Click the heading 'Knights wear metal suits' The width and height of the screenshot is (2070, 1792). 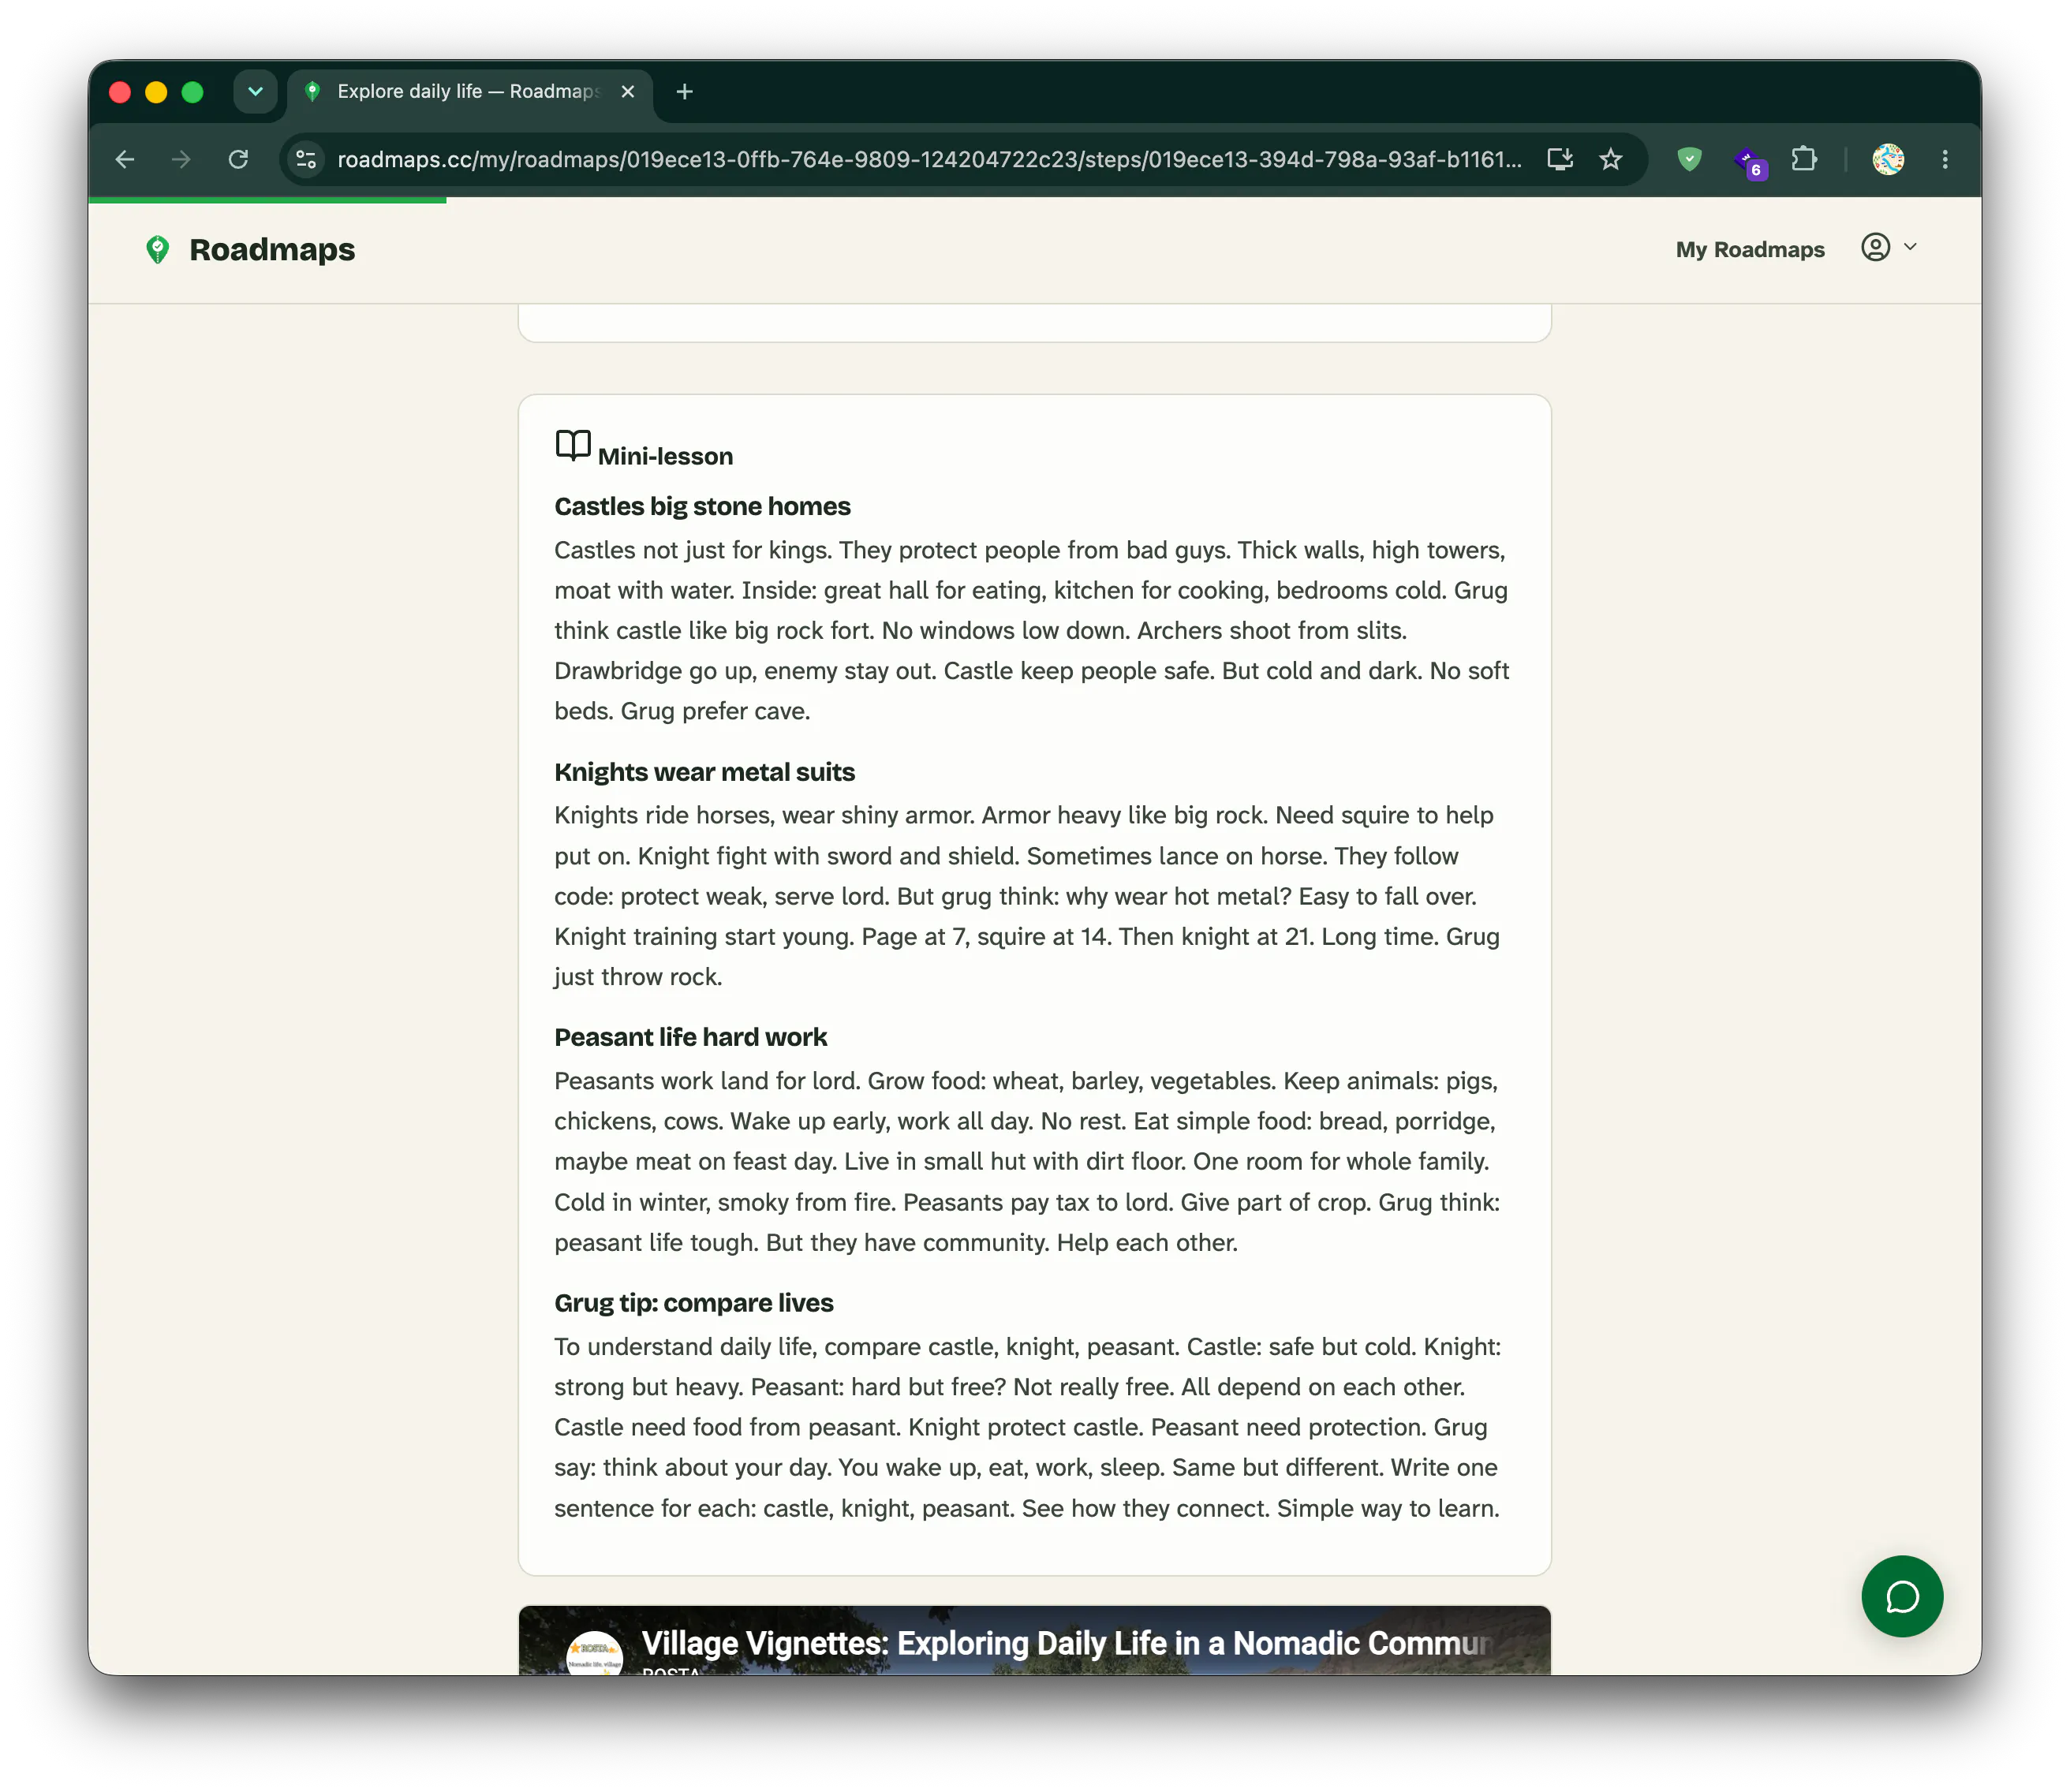tap(704, 773)
